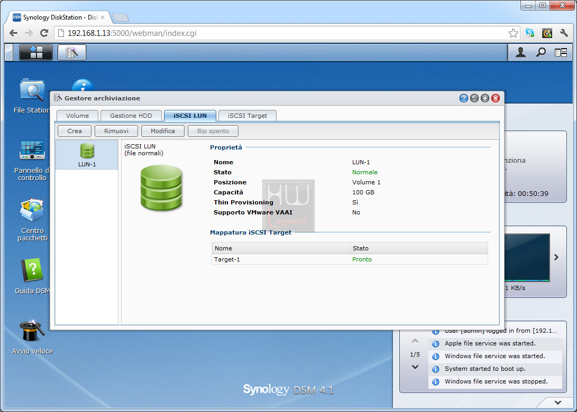This screenshot has height=412, width=577.
Task: Click log entry 'Apple file service was started.'
Action: 496,343
